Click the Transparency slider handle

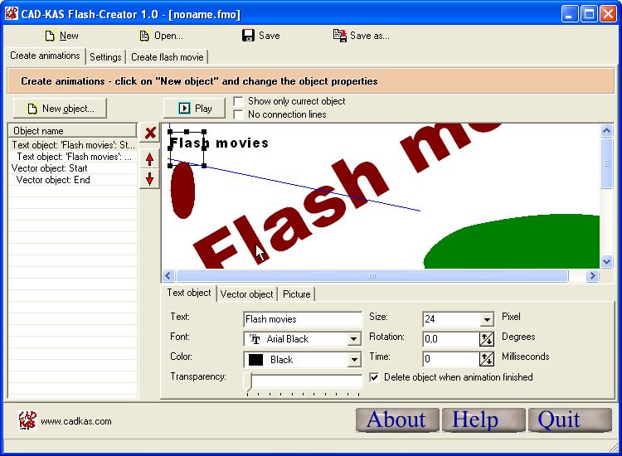(x=249, y=382)
